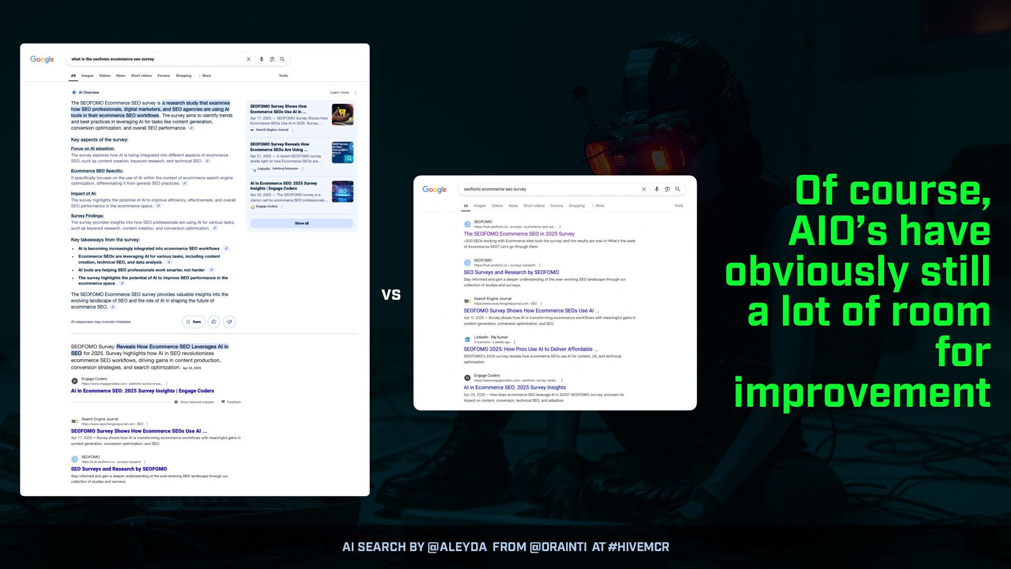1011x569 pixels.
Task: Click microphone icon in right search bar
Action: (656, 189)
